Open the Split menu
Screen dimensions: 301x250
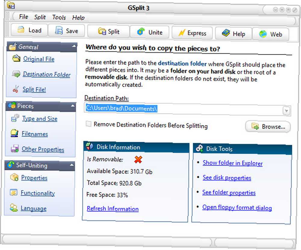pyautogui.click(x=40, y=17)
